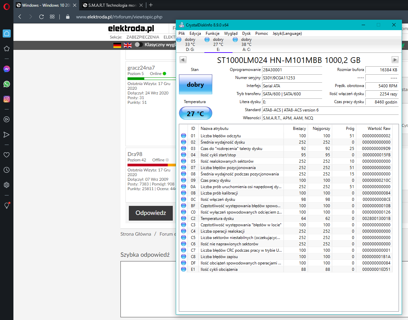Click the elektroda.pl logo
This screenshot has height=320, width=408.
[x=131, y=29]
